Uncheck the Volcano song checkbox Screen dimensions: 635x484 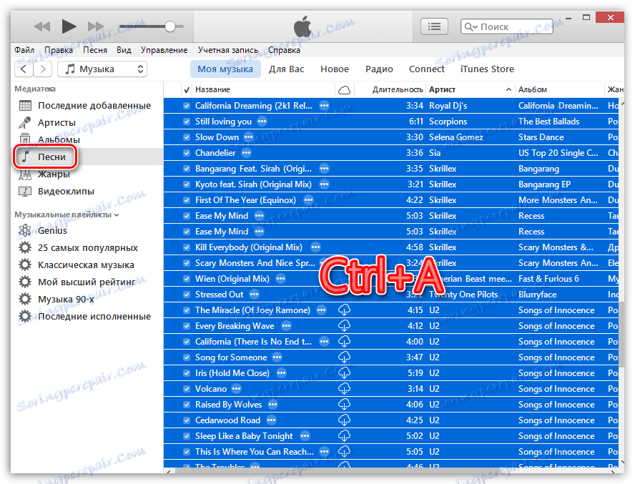coord(187,389)
